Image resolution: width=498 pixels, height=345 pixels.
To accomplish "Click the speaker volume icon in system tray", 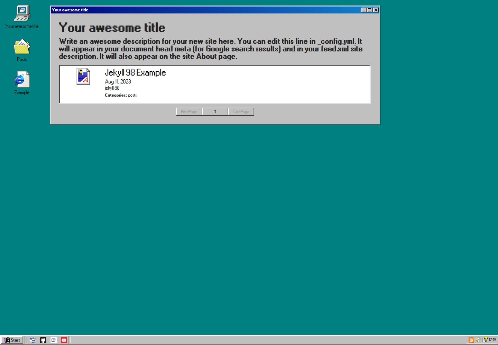I will (478, 340).
